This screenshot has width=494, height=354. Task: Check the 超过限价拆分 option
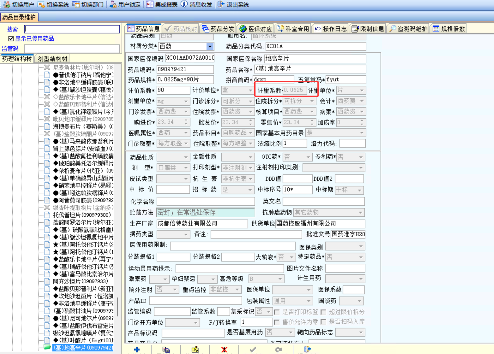pos(323,312)
